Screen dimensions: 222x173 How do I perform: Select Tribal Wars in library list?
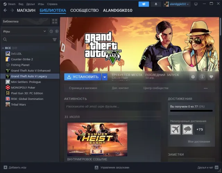pos(30,105)
